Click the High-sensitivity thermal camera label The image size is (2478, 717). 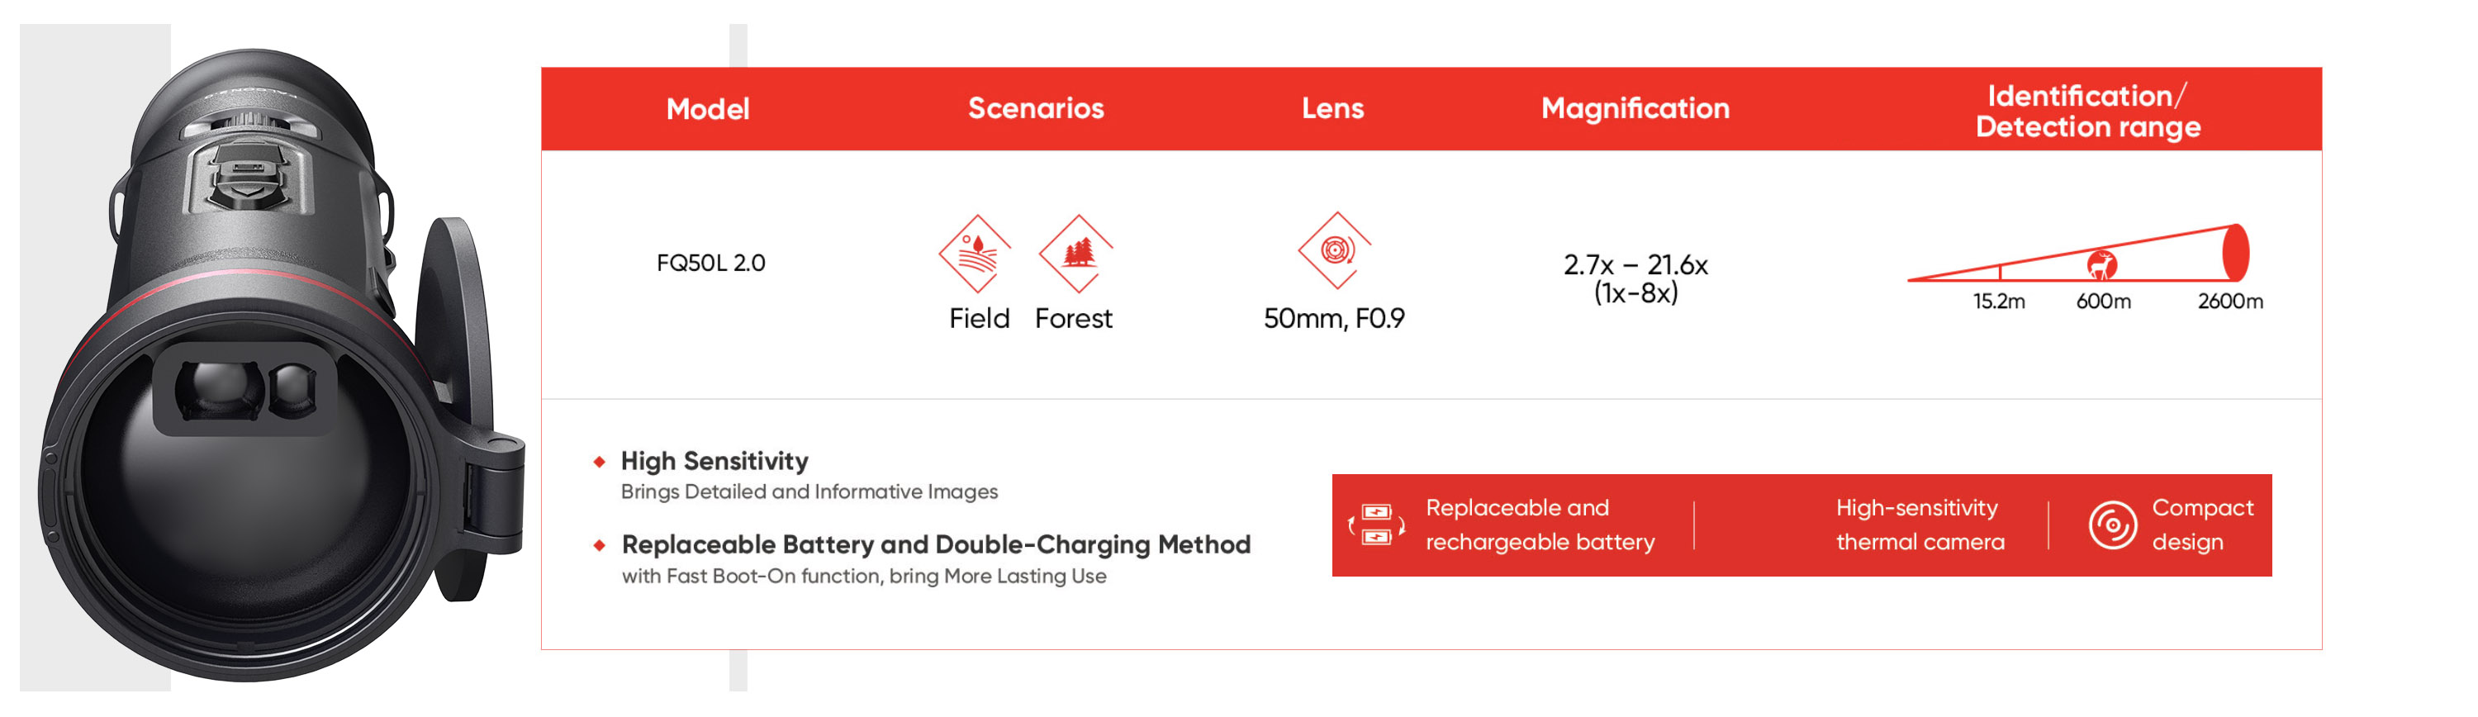[x=1919, y=525]
